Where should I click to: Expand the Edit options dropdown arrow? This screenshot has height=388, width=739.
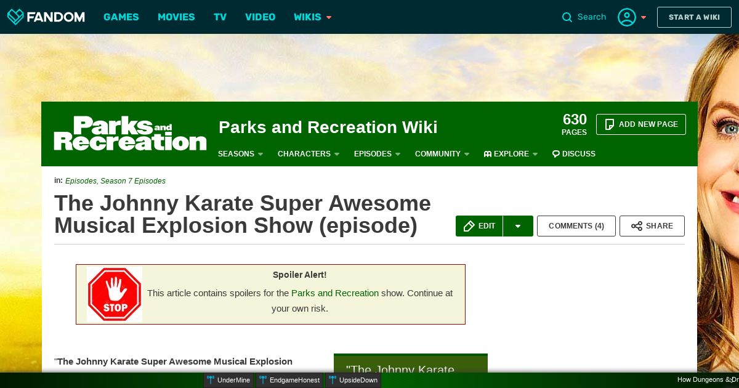coord(518,226)
